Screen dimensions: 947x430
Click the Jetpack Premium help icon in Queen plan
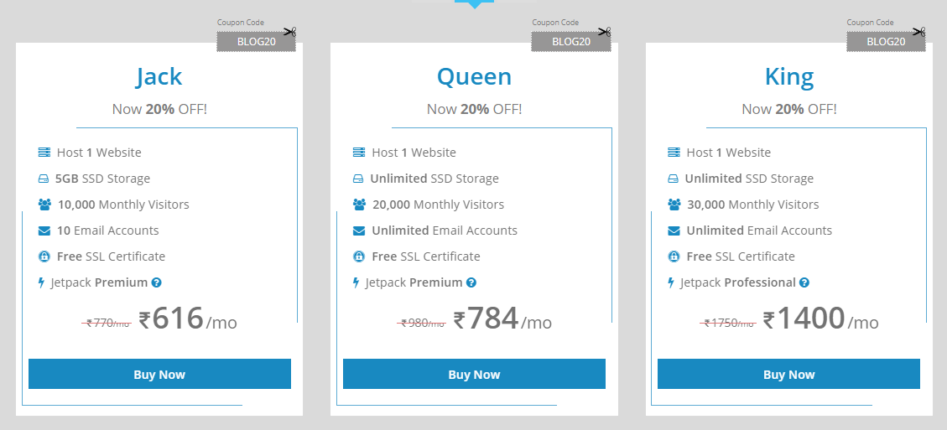471,282
